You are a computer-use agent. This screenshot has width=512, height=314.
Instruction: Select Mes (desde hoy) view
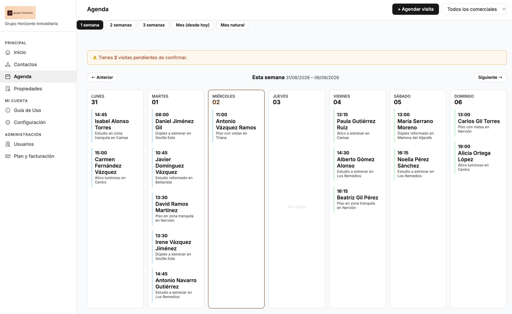(192, 25)
